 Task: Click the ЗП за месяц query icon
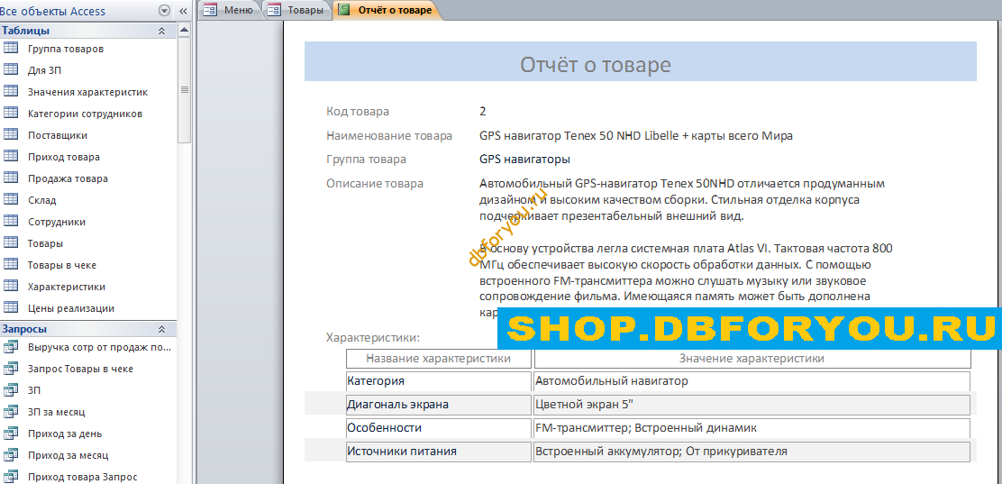10,412
